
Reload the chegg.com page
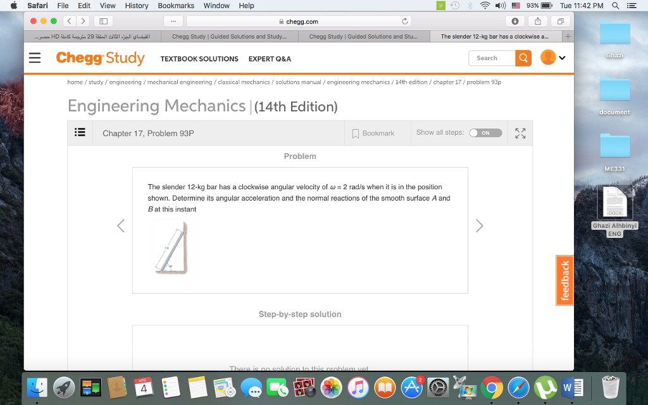pos(405,22)
